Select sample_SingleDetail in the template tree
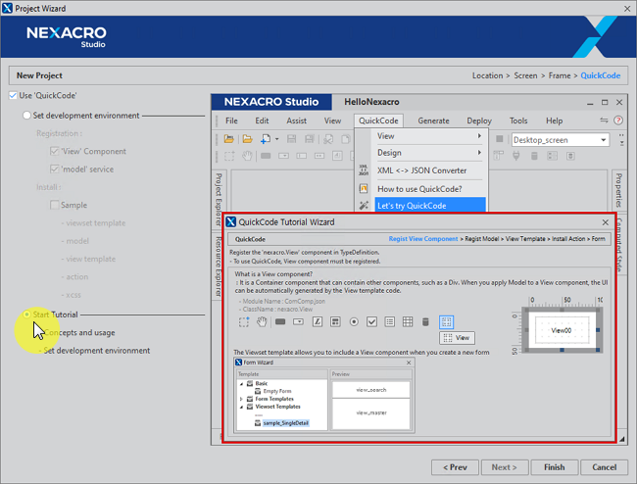The image size is (637, 484). point(286,421)
